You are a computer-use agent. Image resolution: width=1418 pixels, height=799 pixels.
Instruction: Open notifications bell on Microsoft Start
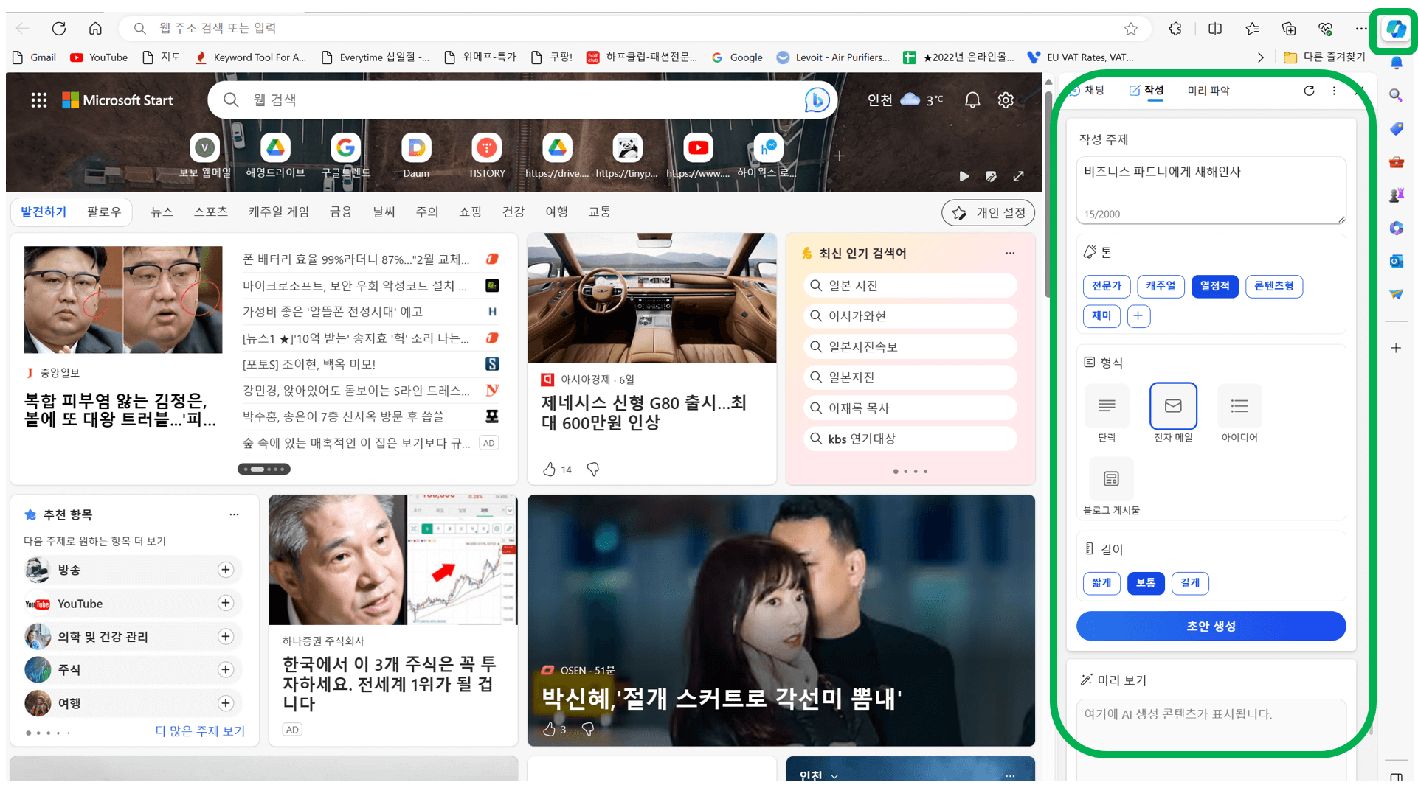[x=972, y=100]
